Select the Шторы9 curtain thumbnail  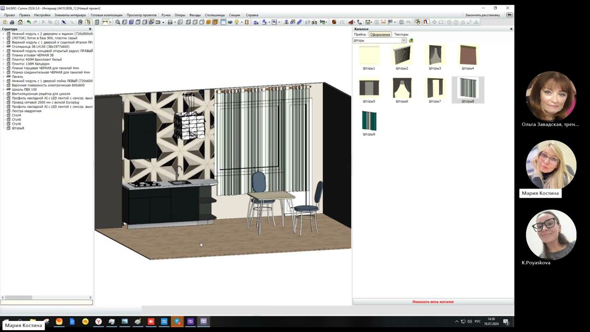369,121
